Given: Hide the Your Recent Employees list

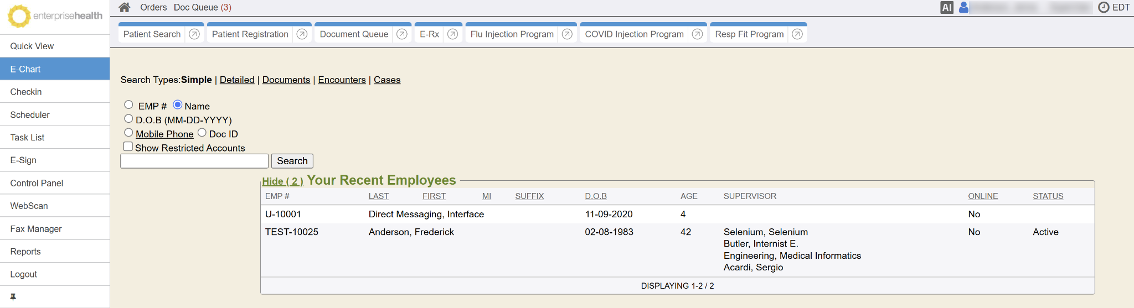Looking at the screenshot, I should pyautogui.click(x=282, y=181).
